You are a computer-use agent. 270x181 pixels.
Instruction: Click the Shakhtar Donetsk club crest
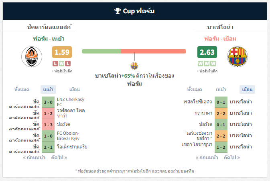(32, 57)
